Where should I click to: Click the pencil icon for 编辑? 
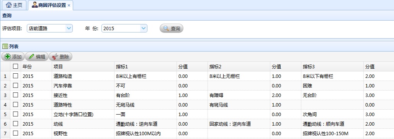click(x=31, y=57)
